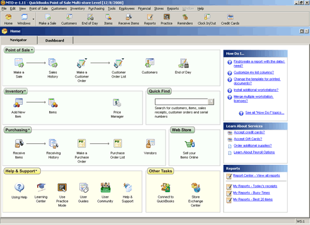Switch to the Dashboard tab
This screenshot has width=310, height=225.
click(55, 40)
